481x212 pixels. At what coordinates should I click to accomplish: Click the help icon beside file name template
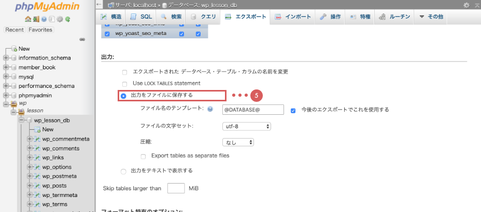coord(210,109)
